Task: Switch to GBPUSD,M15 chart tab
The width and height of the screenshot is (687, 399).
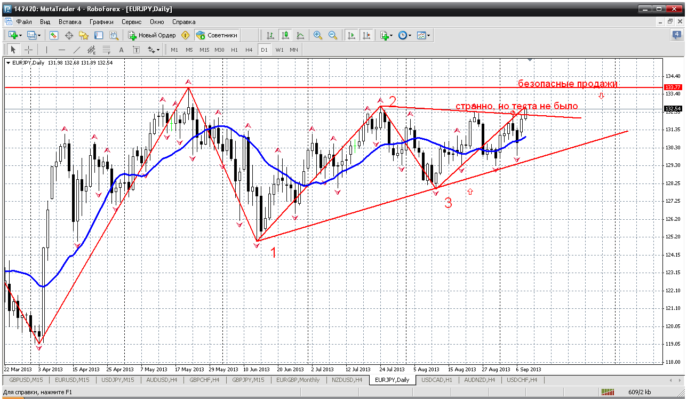Action: [x=26, y=380]
